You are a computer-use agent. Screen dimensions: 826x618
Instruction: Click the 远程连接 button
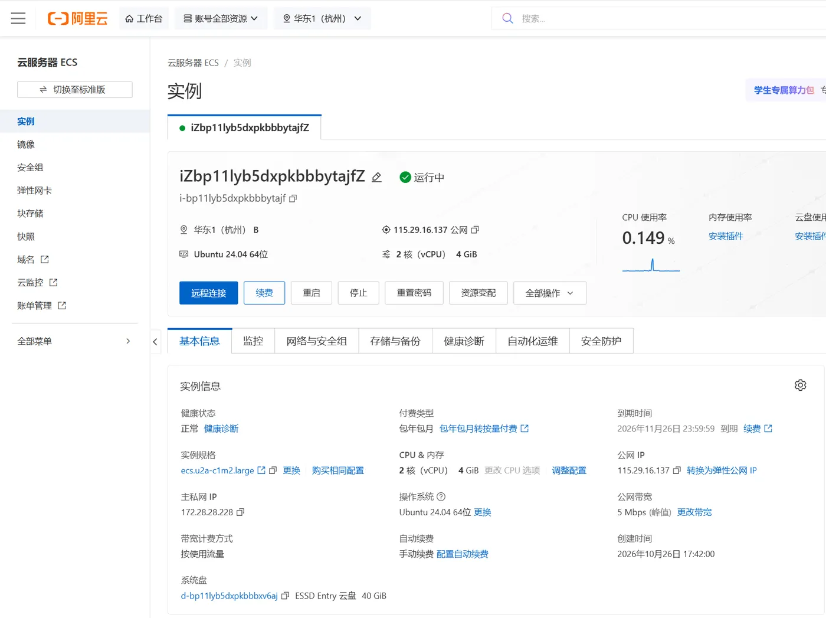(x=209, y=293)
